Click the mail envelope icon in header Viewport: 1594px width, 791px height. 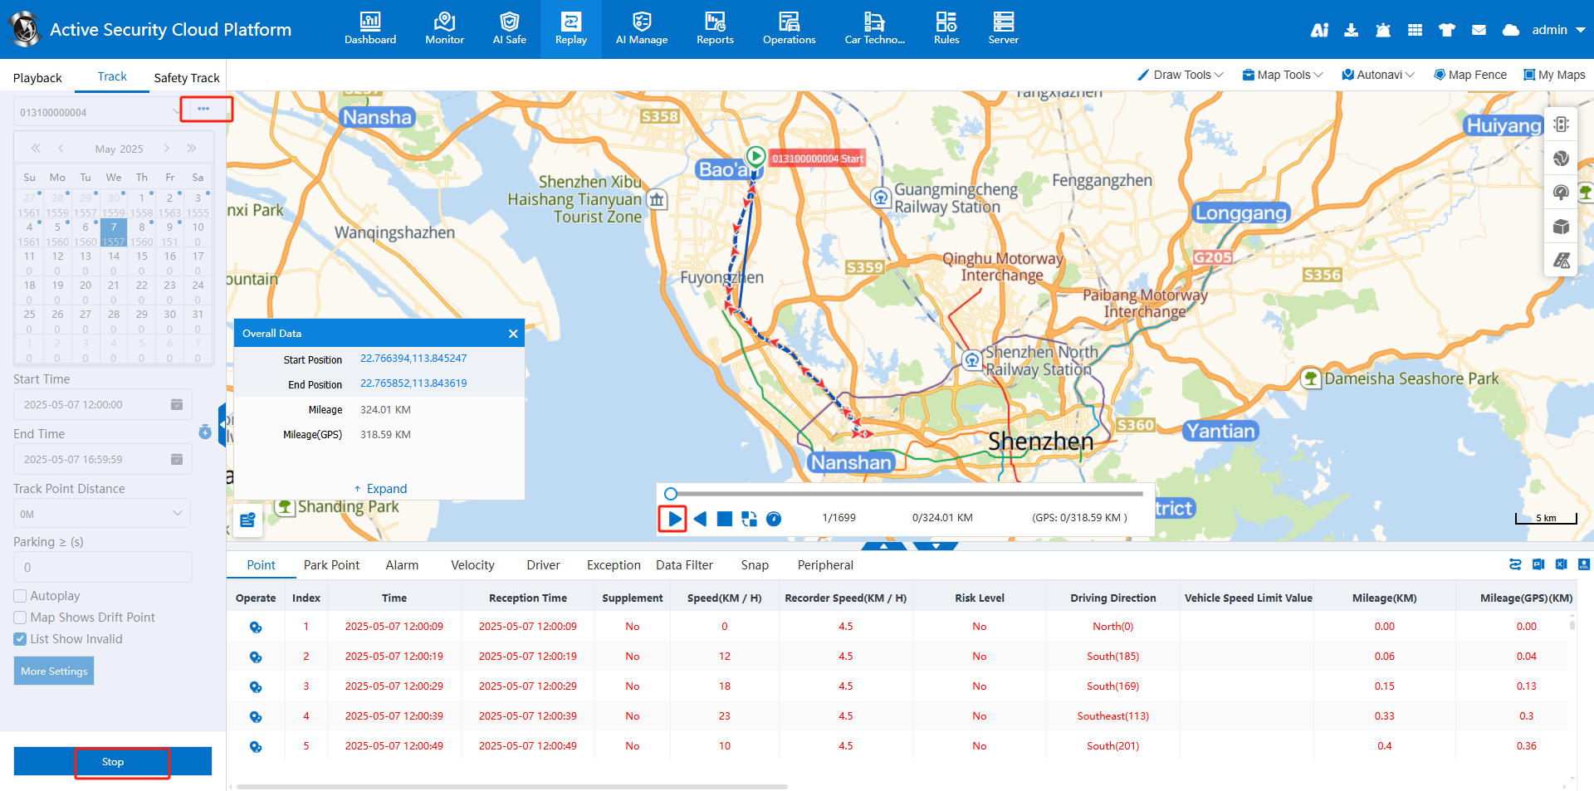click(x=1479, y=30)
